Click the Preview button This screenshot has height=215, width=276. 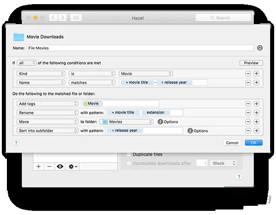(251, 63)
